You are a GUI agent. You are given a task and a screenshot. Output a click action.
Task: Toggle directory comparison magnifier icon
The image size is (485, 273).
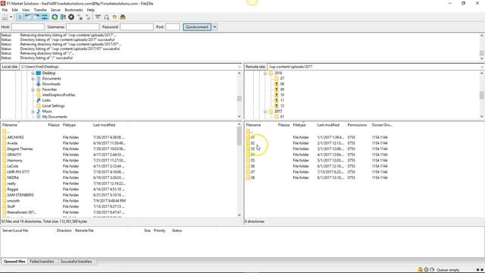pyautogui.click(x=106, y=17)
